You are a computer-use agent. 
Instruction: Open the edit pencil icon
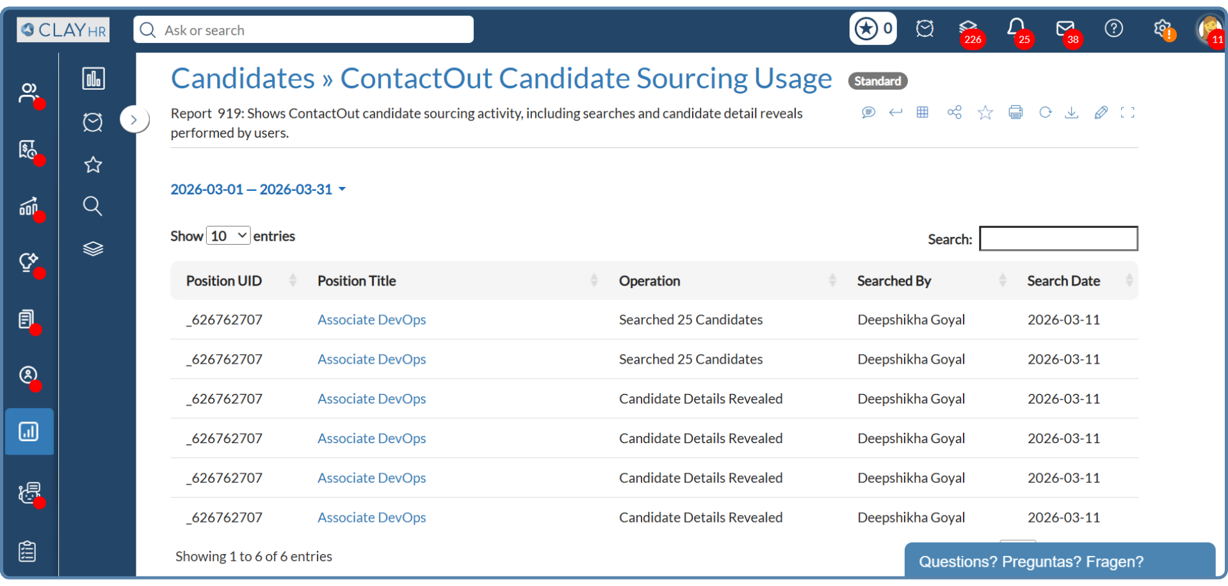click(1101, 113)
